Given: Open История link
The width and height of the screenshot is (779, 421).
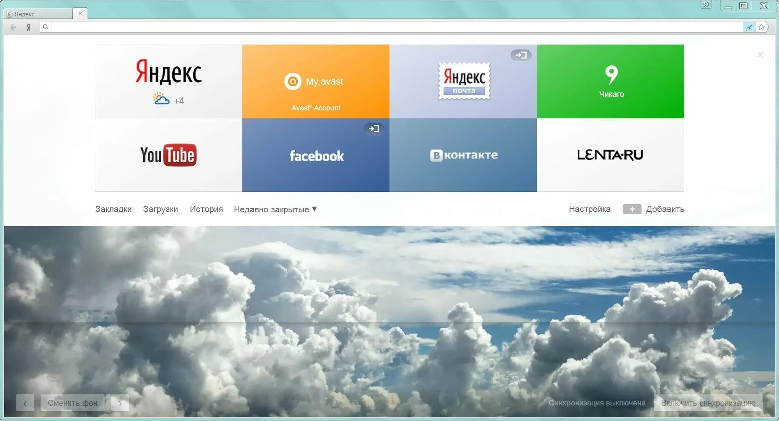Looking at the screenshot, I should (206, 209).
